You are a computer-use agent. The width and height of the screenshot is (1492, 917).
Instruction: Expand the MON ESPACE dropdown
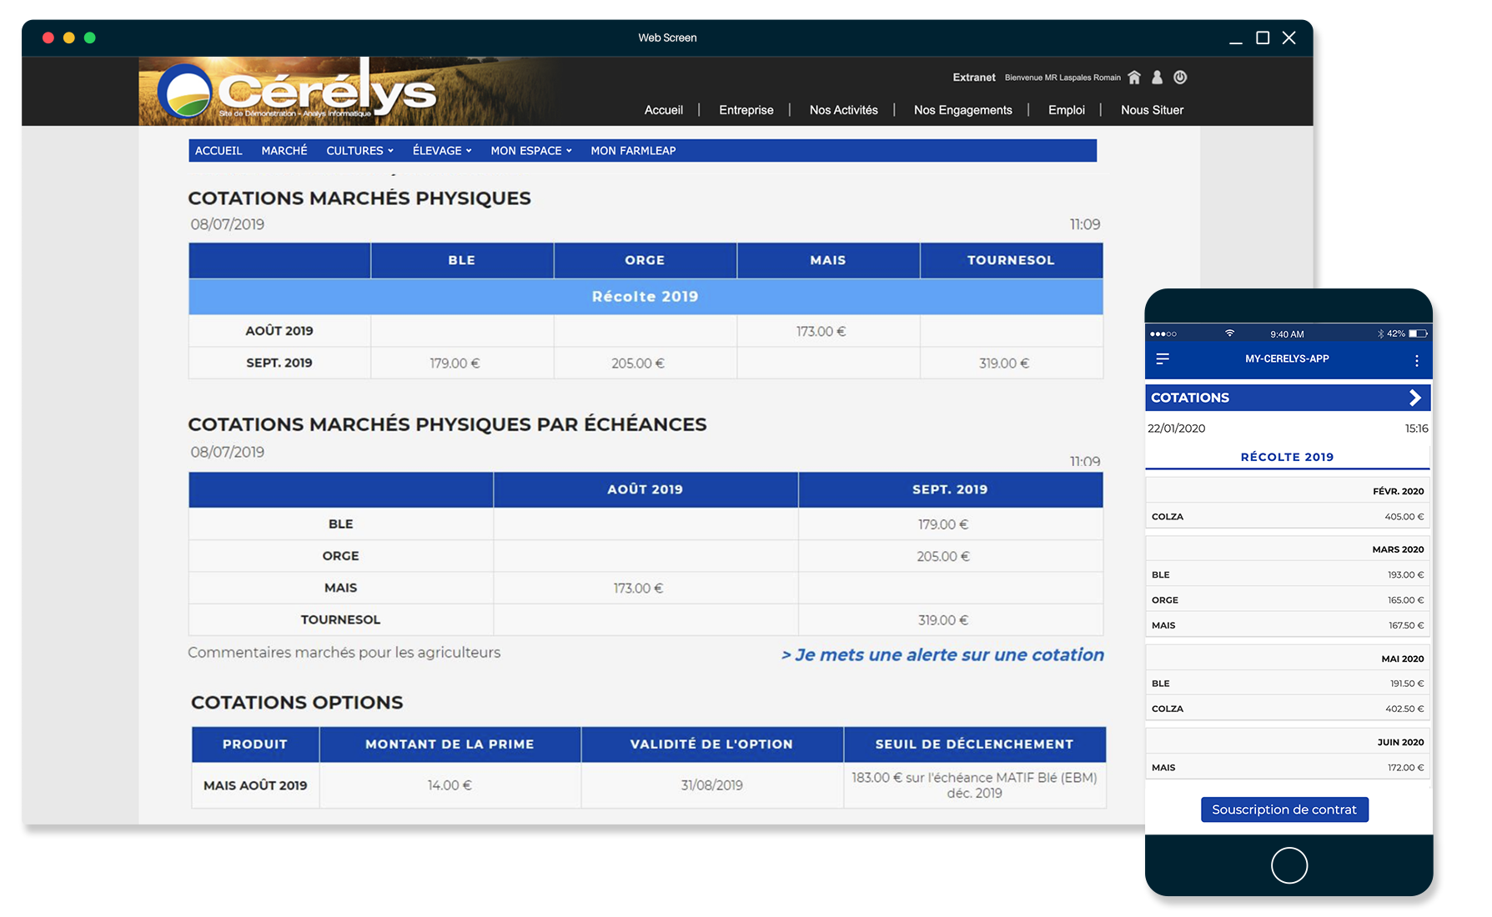[530, 151]
